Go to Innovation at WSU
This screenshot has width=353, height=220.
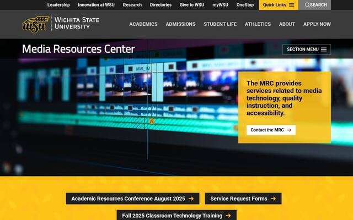pos(96,5)
